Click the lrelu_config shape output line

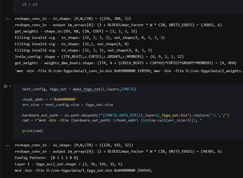[99, 57]
